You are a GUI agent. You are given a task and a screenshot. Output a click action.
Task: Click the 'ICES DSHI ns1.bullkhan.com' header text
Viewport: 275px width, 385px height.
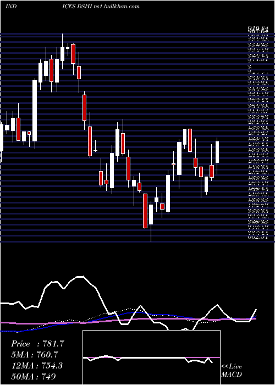(101, 7)
